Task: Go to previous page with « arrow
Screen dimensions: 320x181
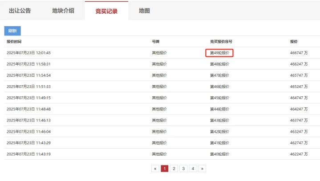Action: (x=155, y=169)
